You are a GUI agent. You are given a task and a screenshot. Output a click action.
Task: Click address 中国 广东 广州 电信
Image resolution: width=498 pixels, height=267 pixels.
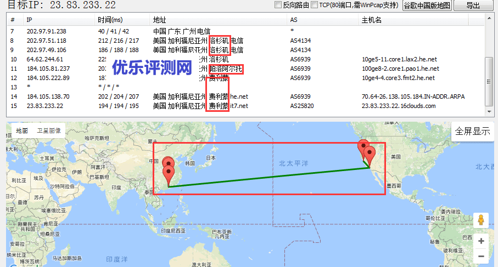click(182, 31)
